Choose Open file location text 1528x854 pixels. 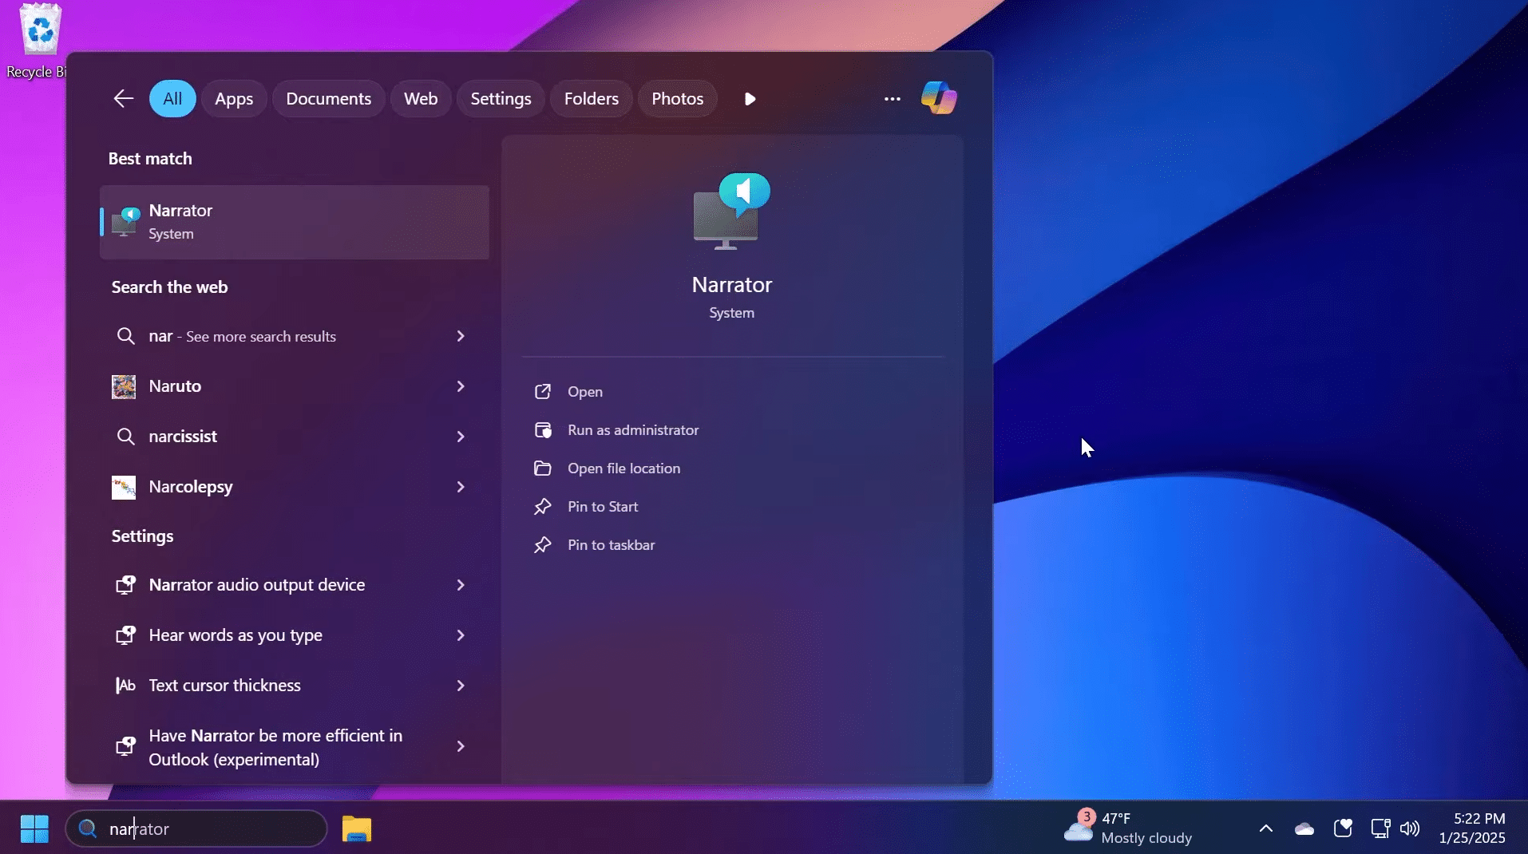coord(623,469)
